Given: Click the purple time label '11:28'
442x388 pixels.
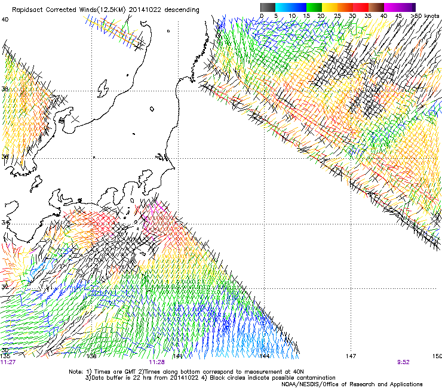Looking at the screenshot, I should coord(156,362).
